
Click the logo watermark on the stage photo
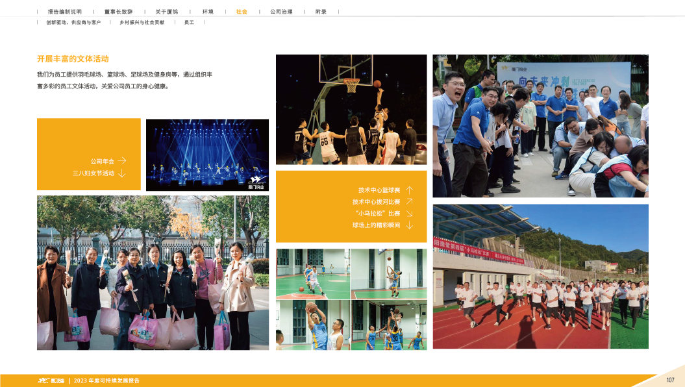[256, 182]
